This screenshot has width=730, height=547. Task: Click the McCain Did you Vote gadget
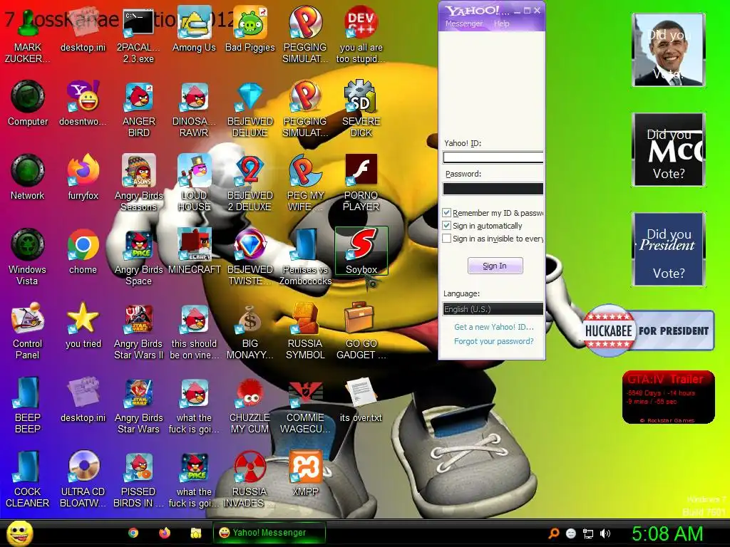point(669,150)
